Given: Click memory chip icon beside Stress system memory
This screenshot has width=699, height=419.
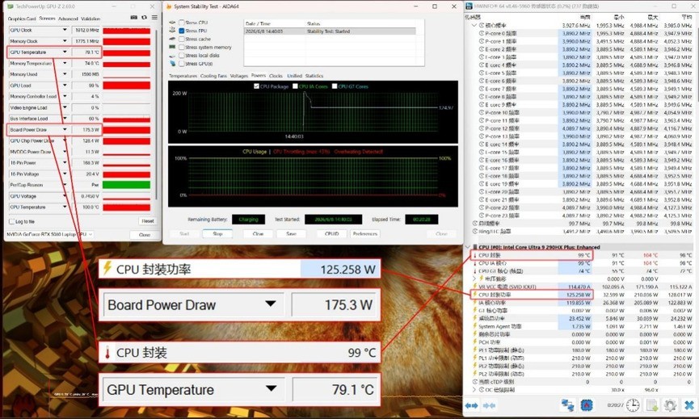Looking at the screenshot, I should click(x=172, y=47).
